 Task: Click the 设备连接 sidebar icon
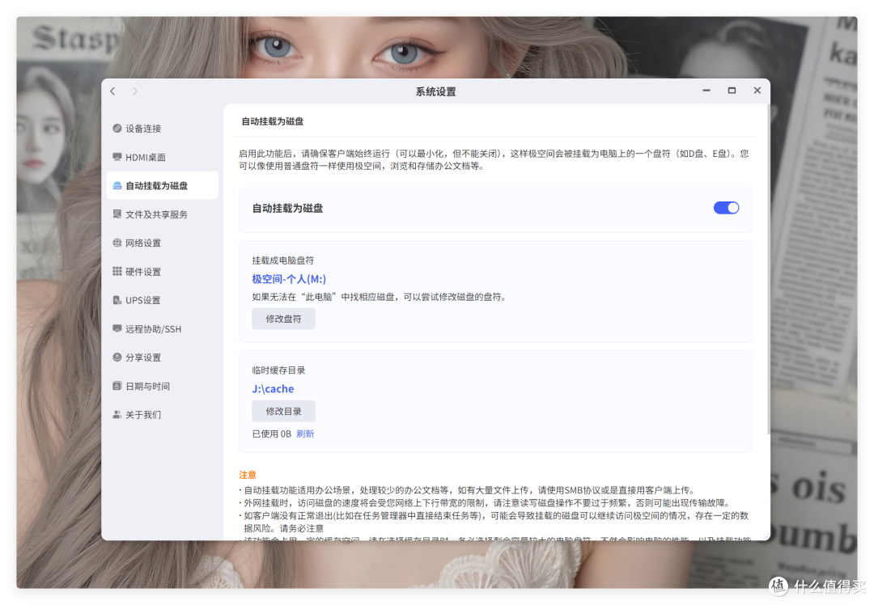[x=117, y=128]
